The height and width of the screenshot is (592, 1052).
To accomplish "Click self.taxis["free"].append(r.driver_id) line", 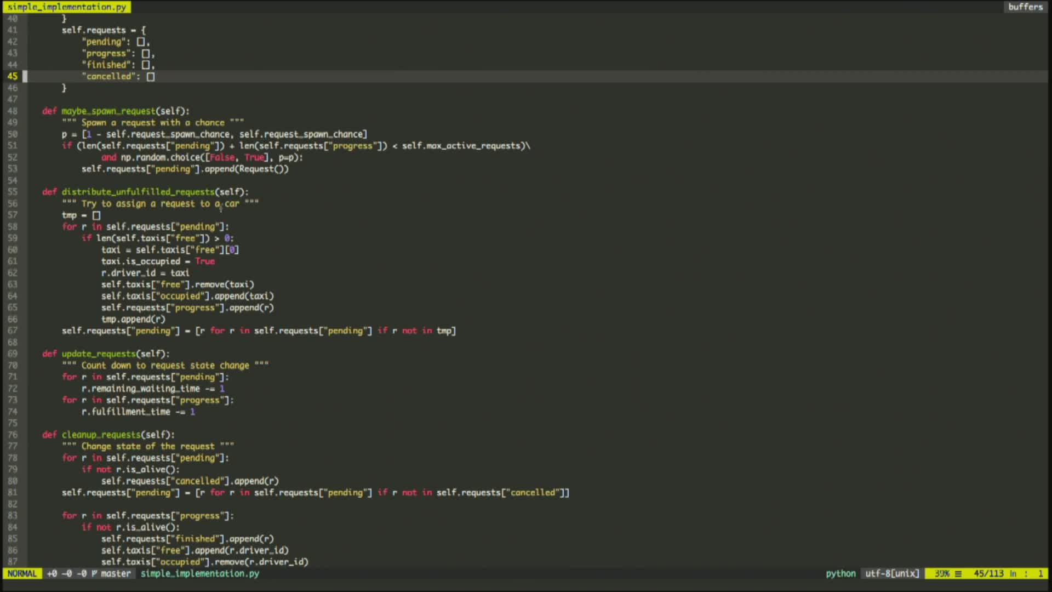I will [195, 550].
